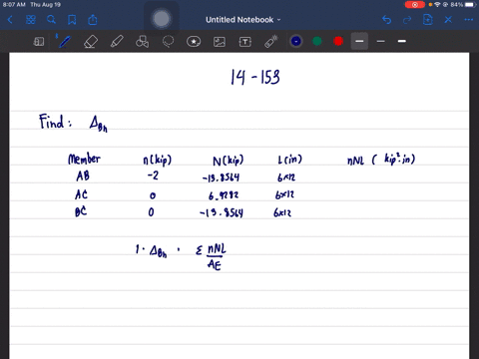Select the medium stroke thickness

(359, 41)
